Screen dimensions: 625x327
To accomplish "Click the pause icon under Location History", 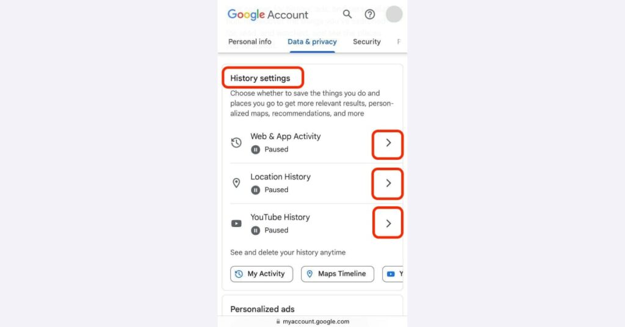I will (x=256, y=190).
